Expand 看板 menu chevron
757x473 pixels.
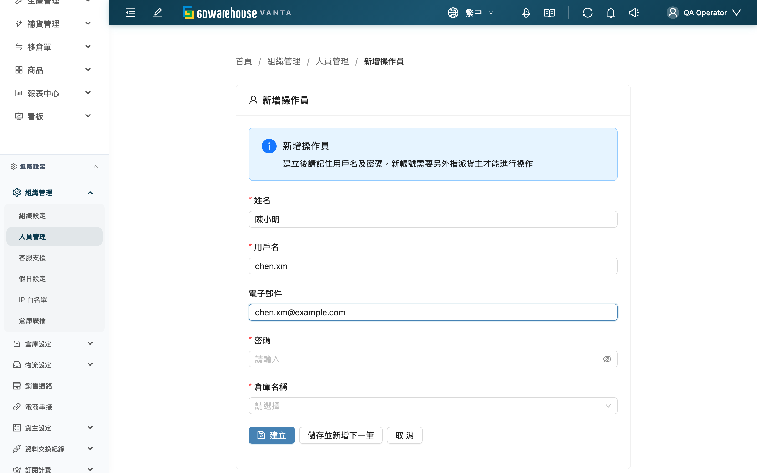pos(88,116)
